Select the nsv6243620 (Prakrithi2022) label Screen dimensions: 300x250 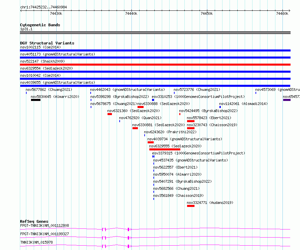(x=170, y=132)
